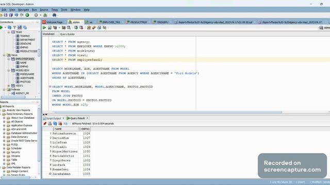Viewport: 330px width, 185px height.
Task: Open the Window menu
Action: pyautogui.click(x=76, y=10)
